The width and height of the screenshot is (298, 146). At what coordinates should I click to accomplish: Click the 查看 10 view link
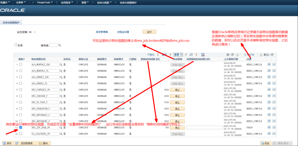[178, 55]
